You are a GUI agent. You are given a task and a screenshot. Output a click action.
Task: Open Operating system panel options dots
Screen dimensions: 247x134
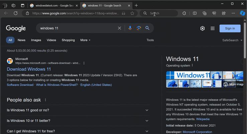tap(192, 65)
